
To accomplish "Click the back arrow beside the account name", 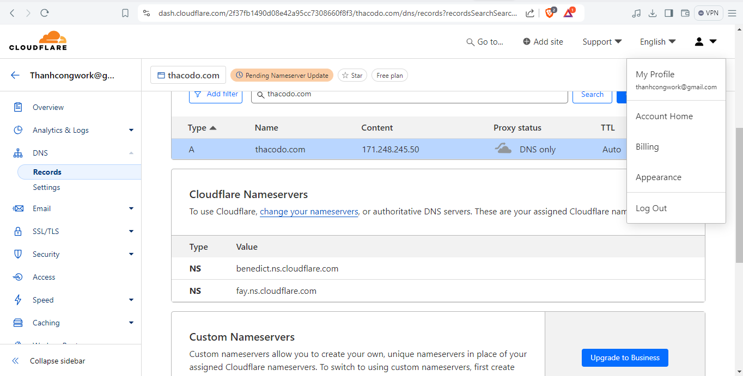I will (15, 76).
